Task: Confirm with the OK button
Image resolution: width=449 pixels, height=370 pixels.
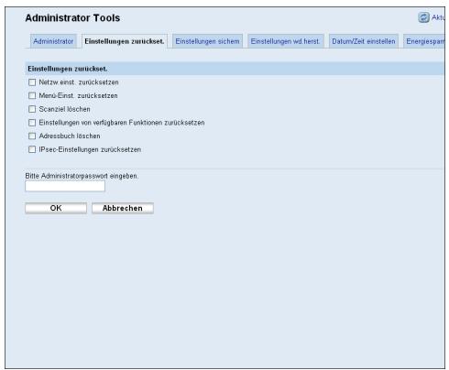Action: point(56,208)
